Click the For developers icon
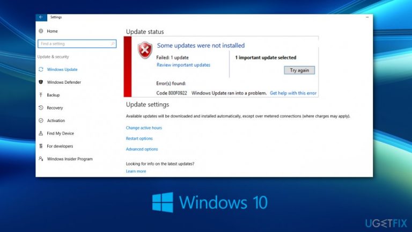The height and width of the screenshot is (232, 412). 41,146
